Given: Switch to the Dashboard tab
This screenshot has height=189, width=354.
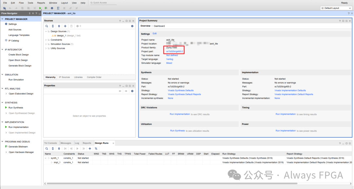Looking at the screenshot, I should [x=159, y=26].
